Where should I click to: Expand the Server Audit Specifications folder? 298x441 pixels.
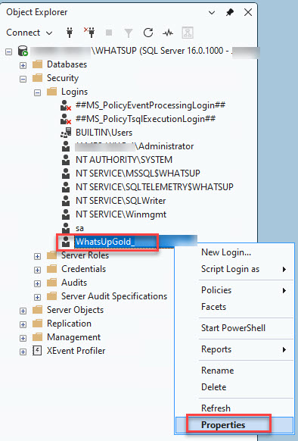click(37, 297)
